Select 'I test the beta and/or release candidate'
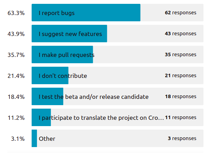 click(x=93, y=97)
